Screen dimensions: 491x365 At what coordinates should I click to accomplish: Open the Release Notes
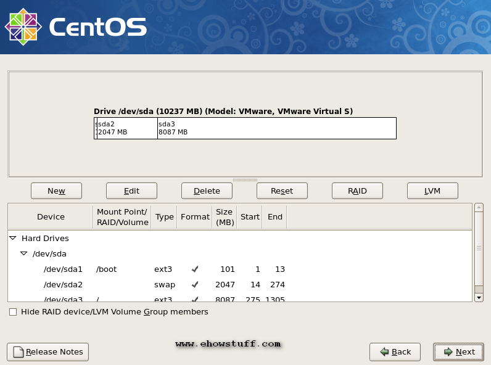tap(48, 352)
